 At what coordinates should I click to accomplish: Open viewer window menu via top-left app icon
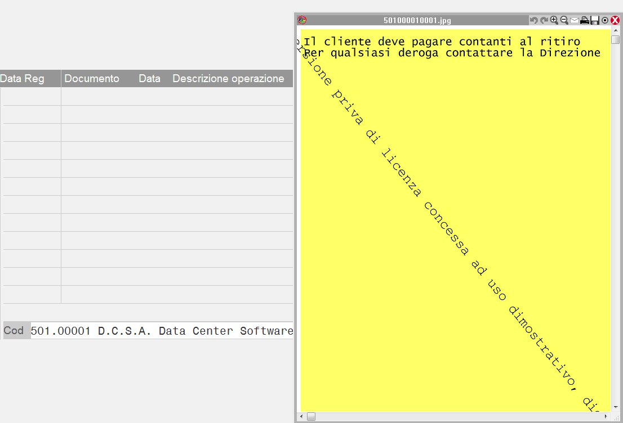point(302,20)
